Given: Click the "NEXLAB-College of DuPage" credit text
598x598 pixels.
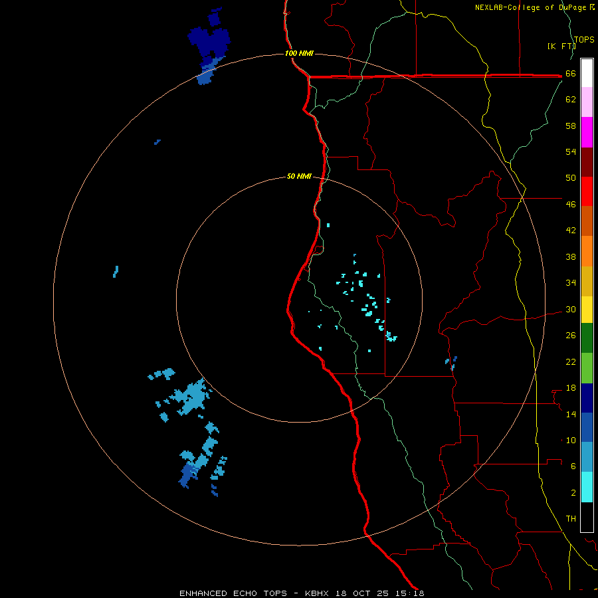Looking at the screenshot, I should point(531,7).
